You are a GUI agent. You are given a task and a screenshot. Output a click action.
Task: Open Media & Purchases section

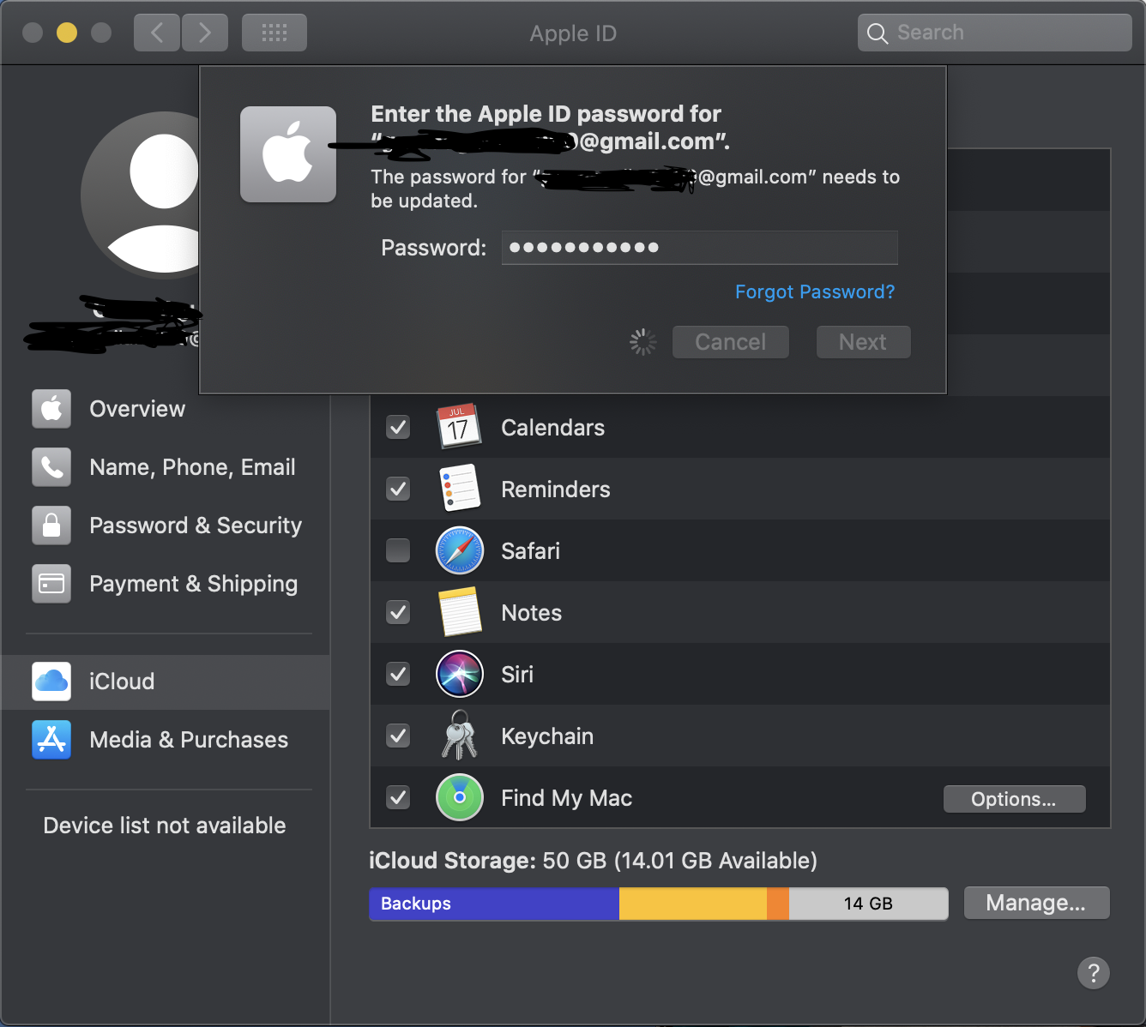[166, 740]
